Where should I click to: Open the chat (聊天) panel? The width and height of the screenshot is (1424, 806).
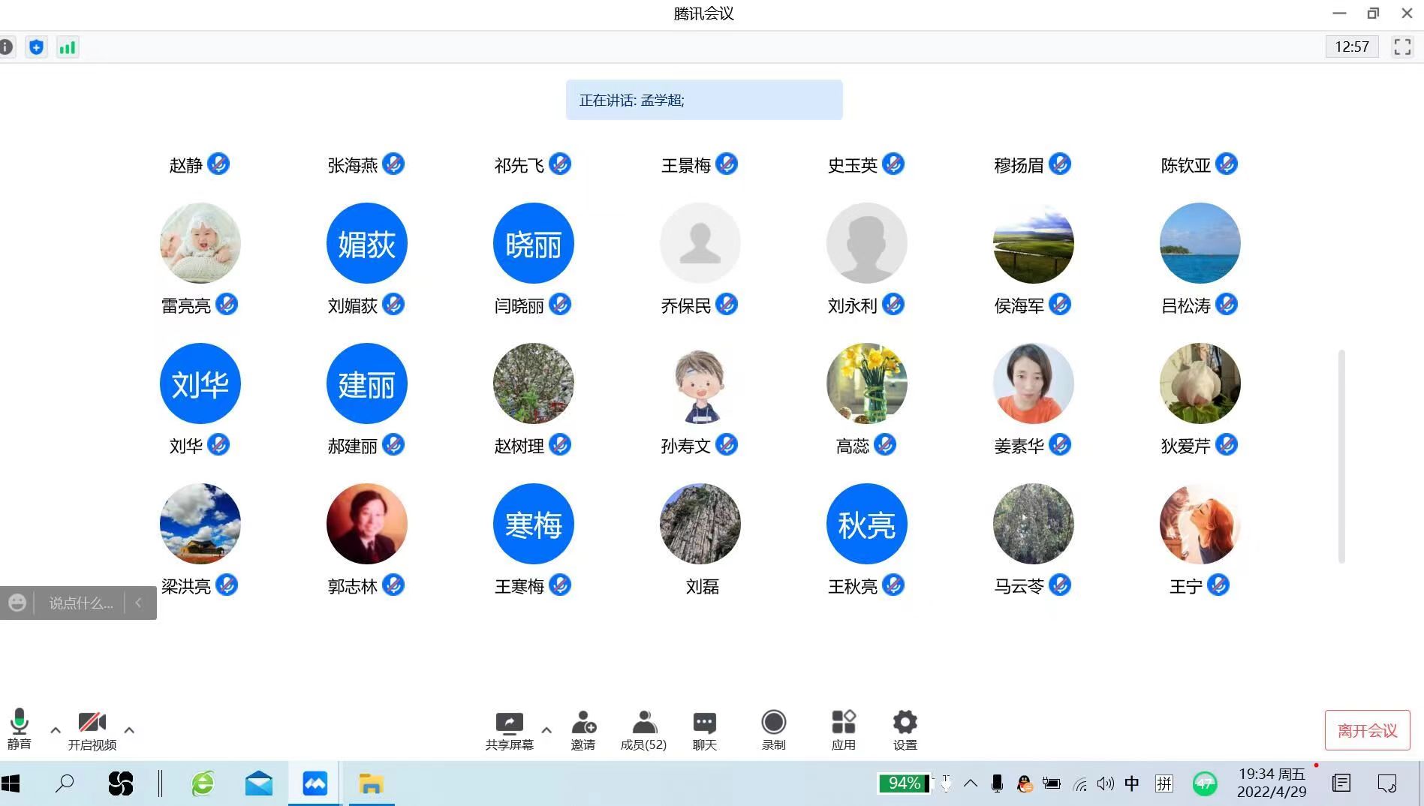704,729
